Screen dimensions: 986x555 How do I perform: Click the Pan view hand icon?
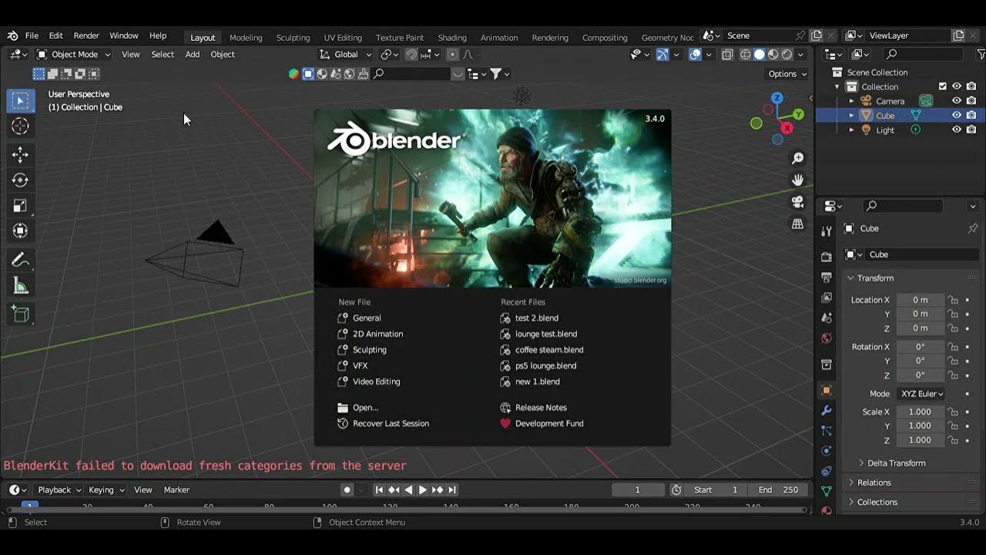797,180
